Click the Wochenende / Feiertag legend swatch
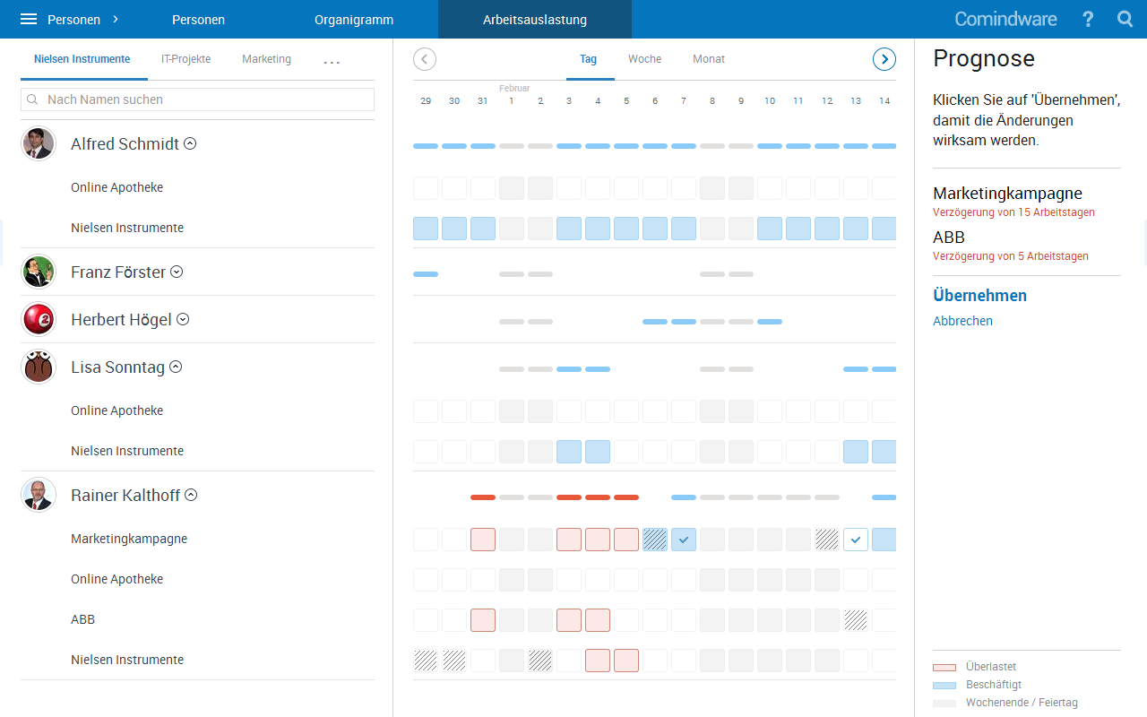Image resolution: width=1147 pixels, height=717 pixels. pos(944,704)
